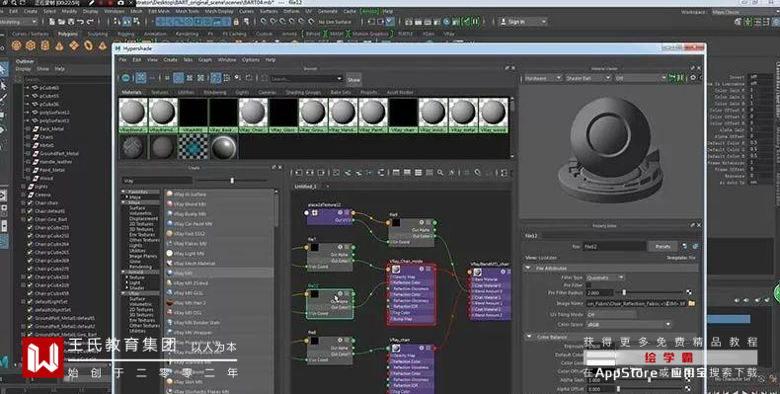Select the Untitled_1 graph tab
This screenshot has height=394, width=780.
click(305, 187)
